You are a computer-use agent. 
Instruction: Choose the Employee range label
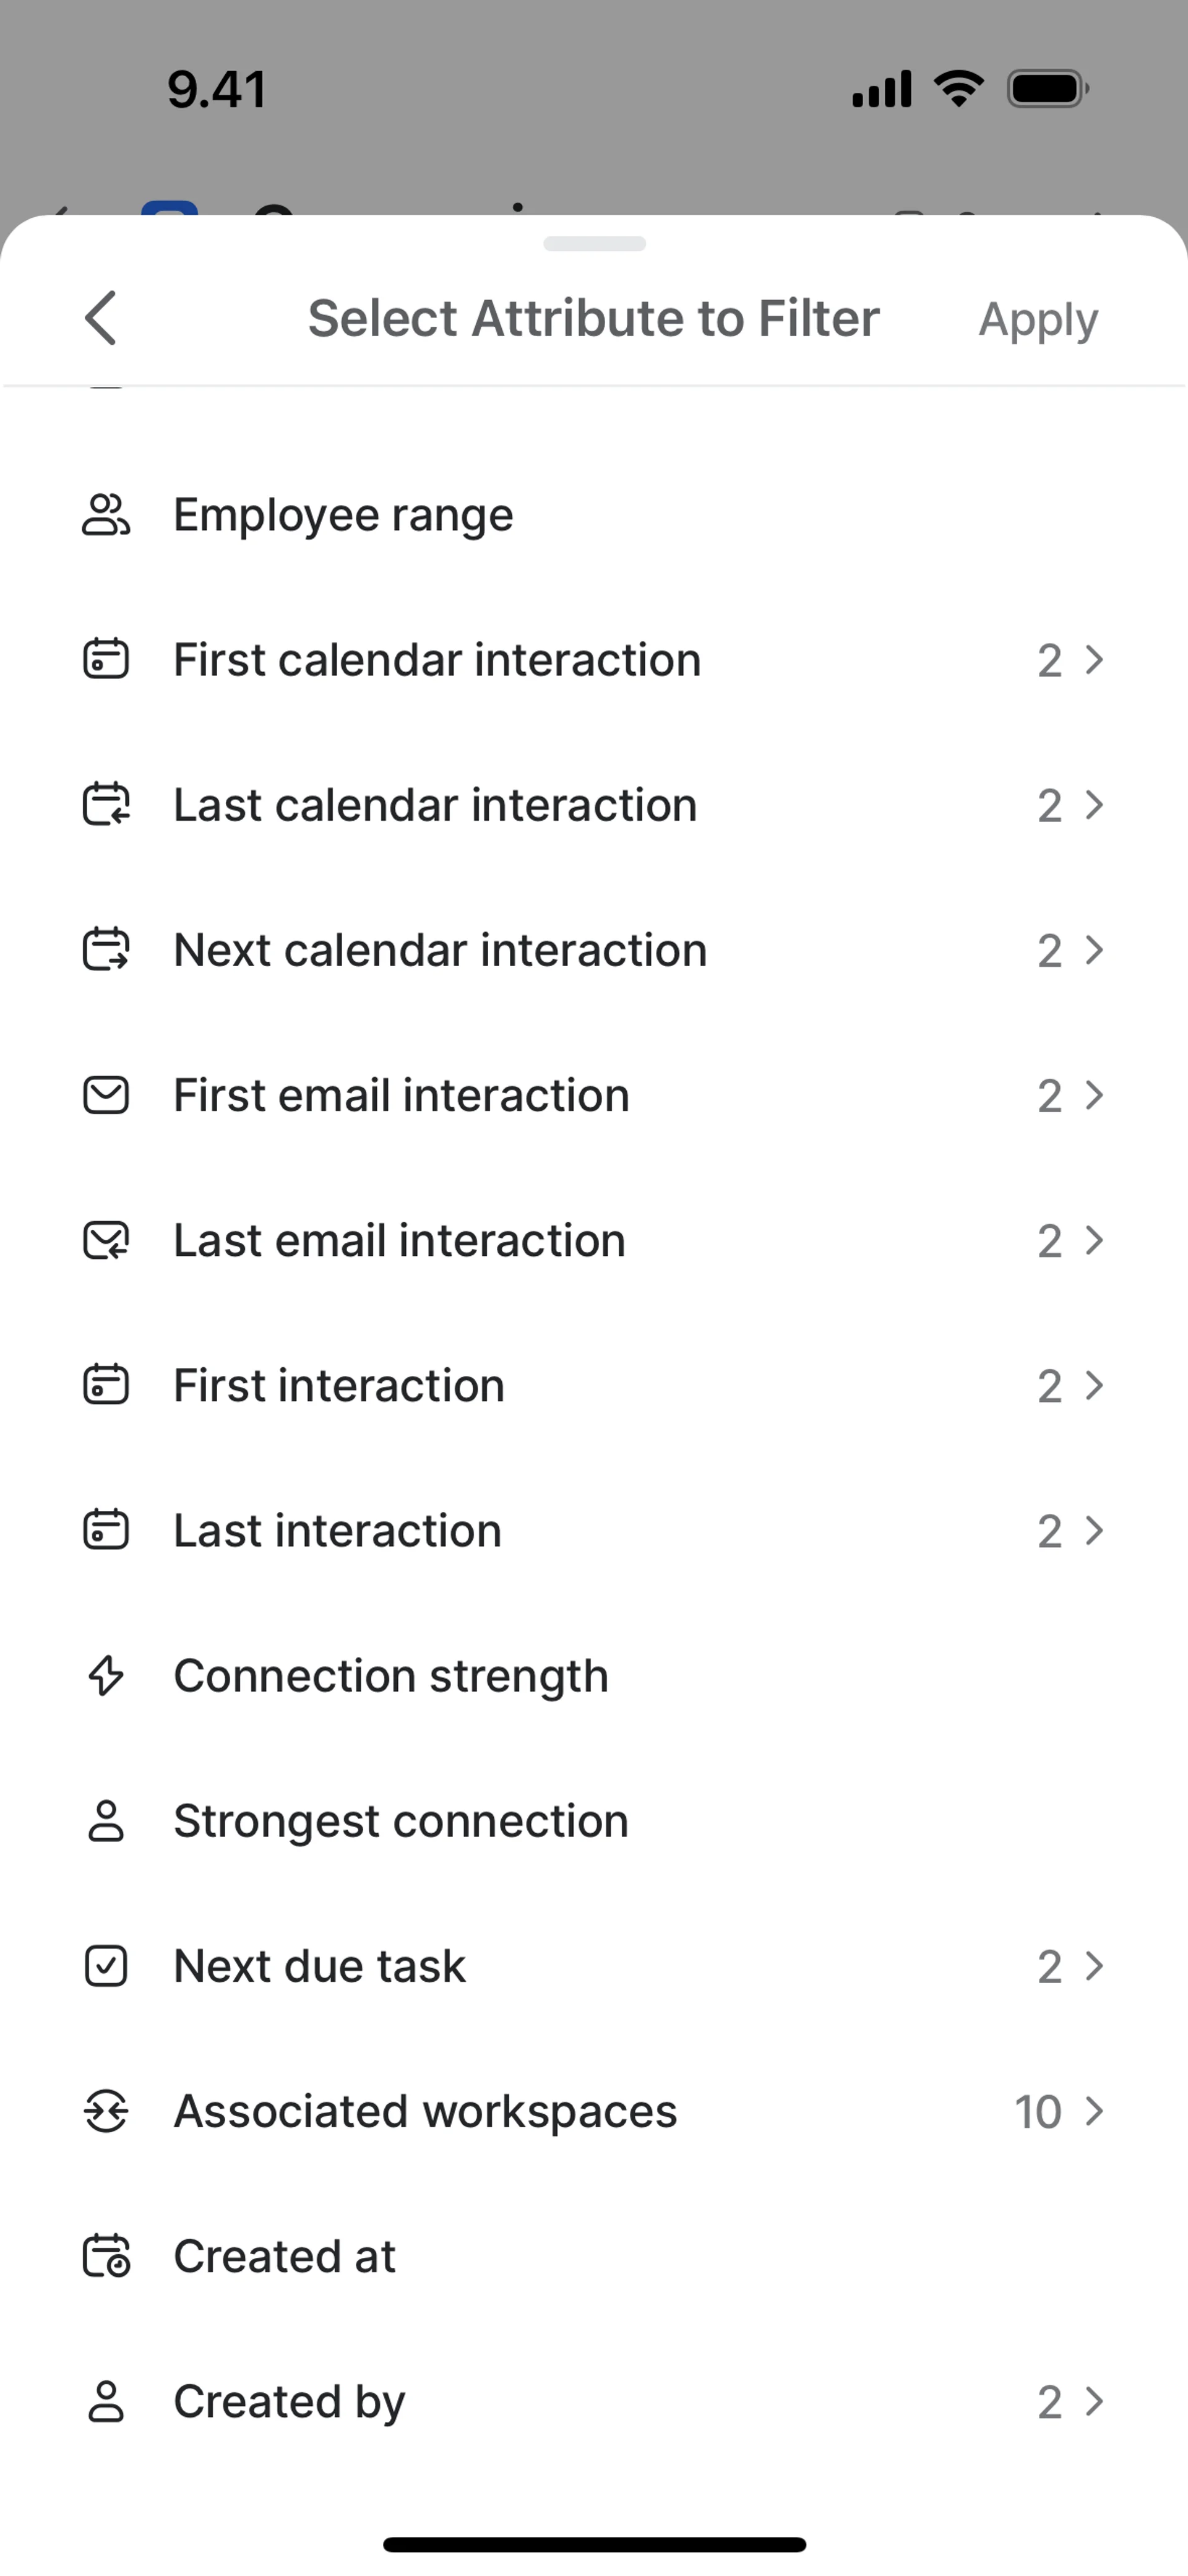343,515
